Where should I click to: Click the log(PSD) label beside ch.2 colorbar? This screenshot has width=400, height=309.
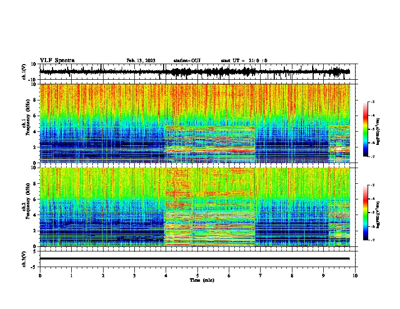coord(378,215)
